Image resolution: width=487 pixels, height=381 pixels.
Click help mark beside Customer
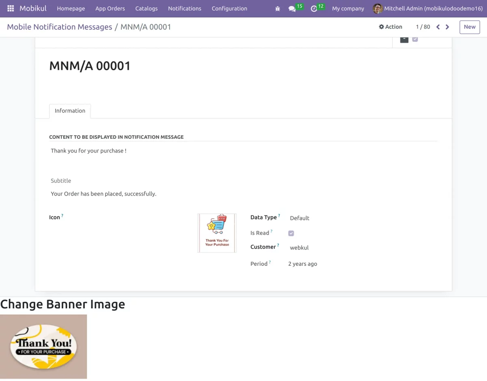click(x=278, y=245)
